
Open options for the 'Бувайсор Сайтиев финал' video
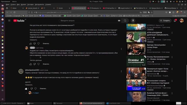coord(172,93)
